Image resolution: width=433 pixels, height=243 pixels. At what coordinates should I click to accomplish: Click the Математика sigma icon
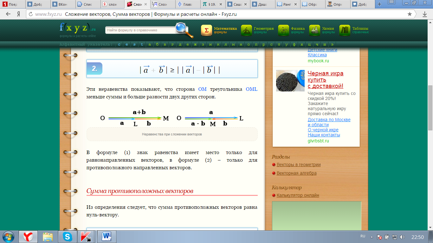[206, 30]
